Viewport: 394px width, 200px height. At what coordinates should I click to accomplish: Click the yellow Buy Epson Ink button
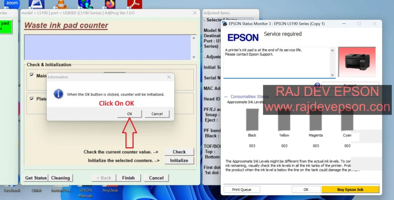tap(350, 190)
